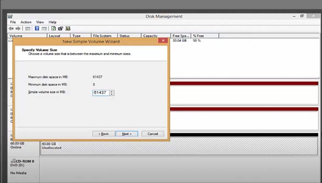Cancel the New Simple Volume Wizard
The height and width of the screenshot is (183, 322).
(153, 134)
